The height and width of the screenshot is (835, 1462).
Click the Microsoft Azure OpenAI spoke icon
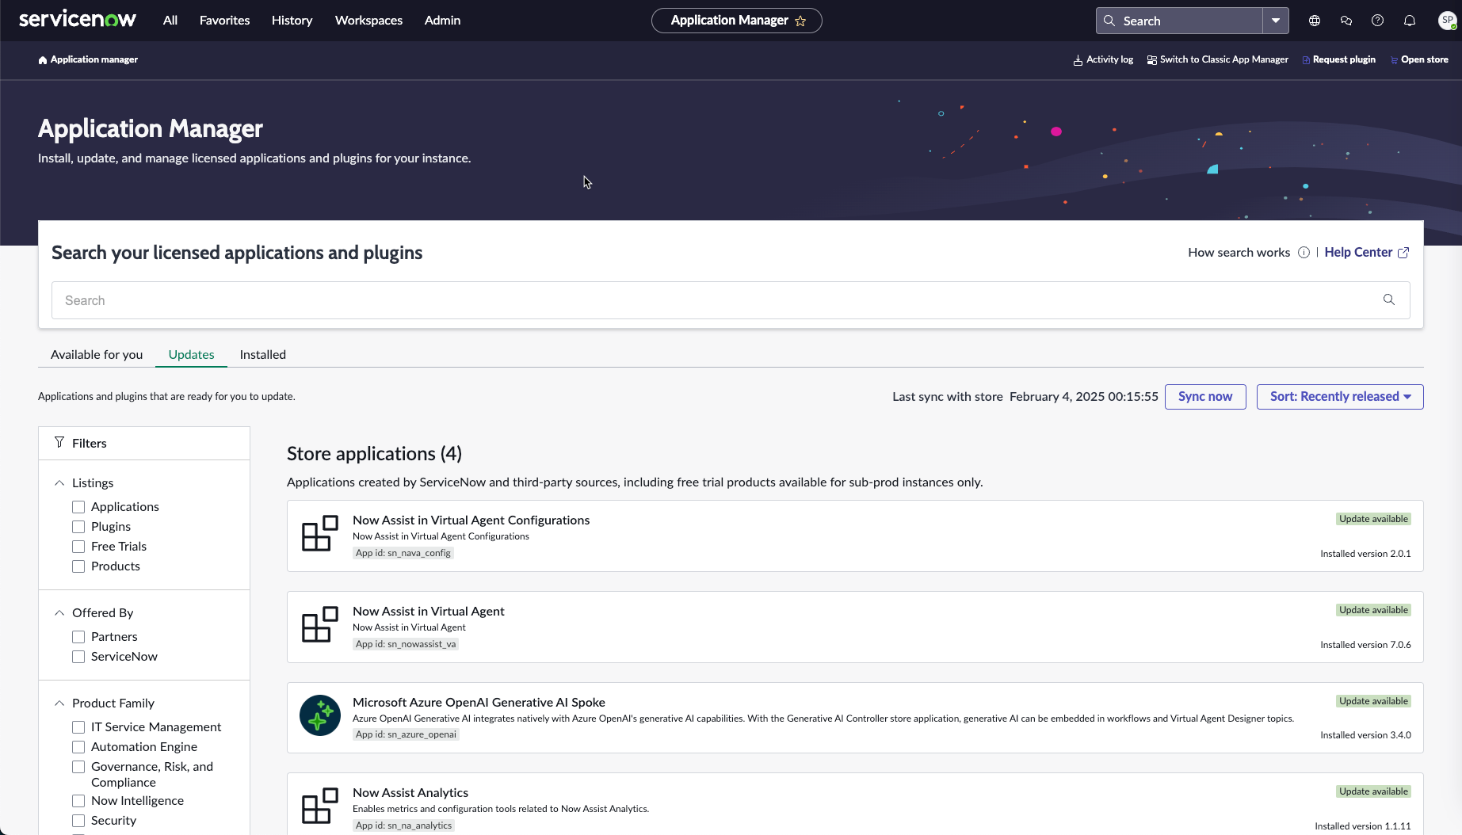click(319, 715)
